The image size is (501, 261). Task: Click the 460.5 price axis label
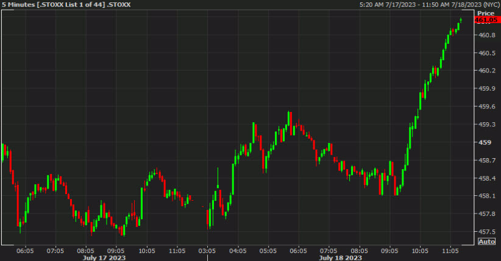[486, 53]
